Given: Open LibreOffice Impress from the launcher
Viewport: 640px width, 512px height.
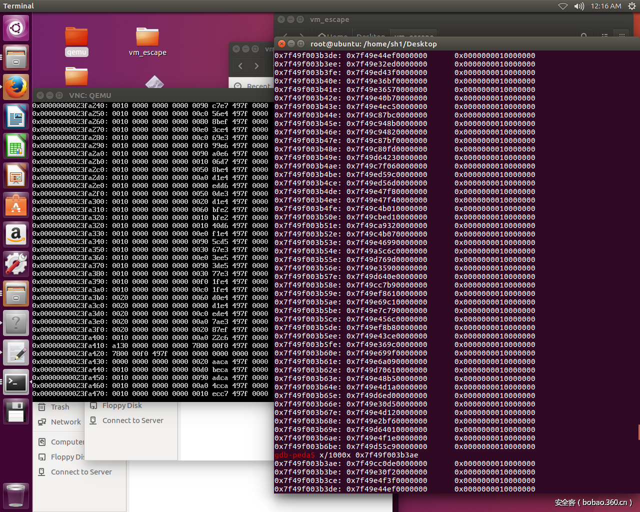Looking at the screenshot, I should tap(16, 176).
